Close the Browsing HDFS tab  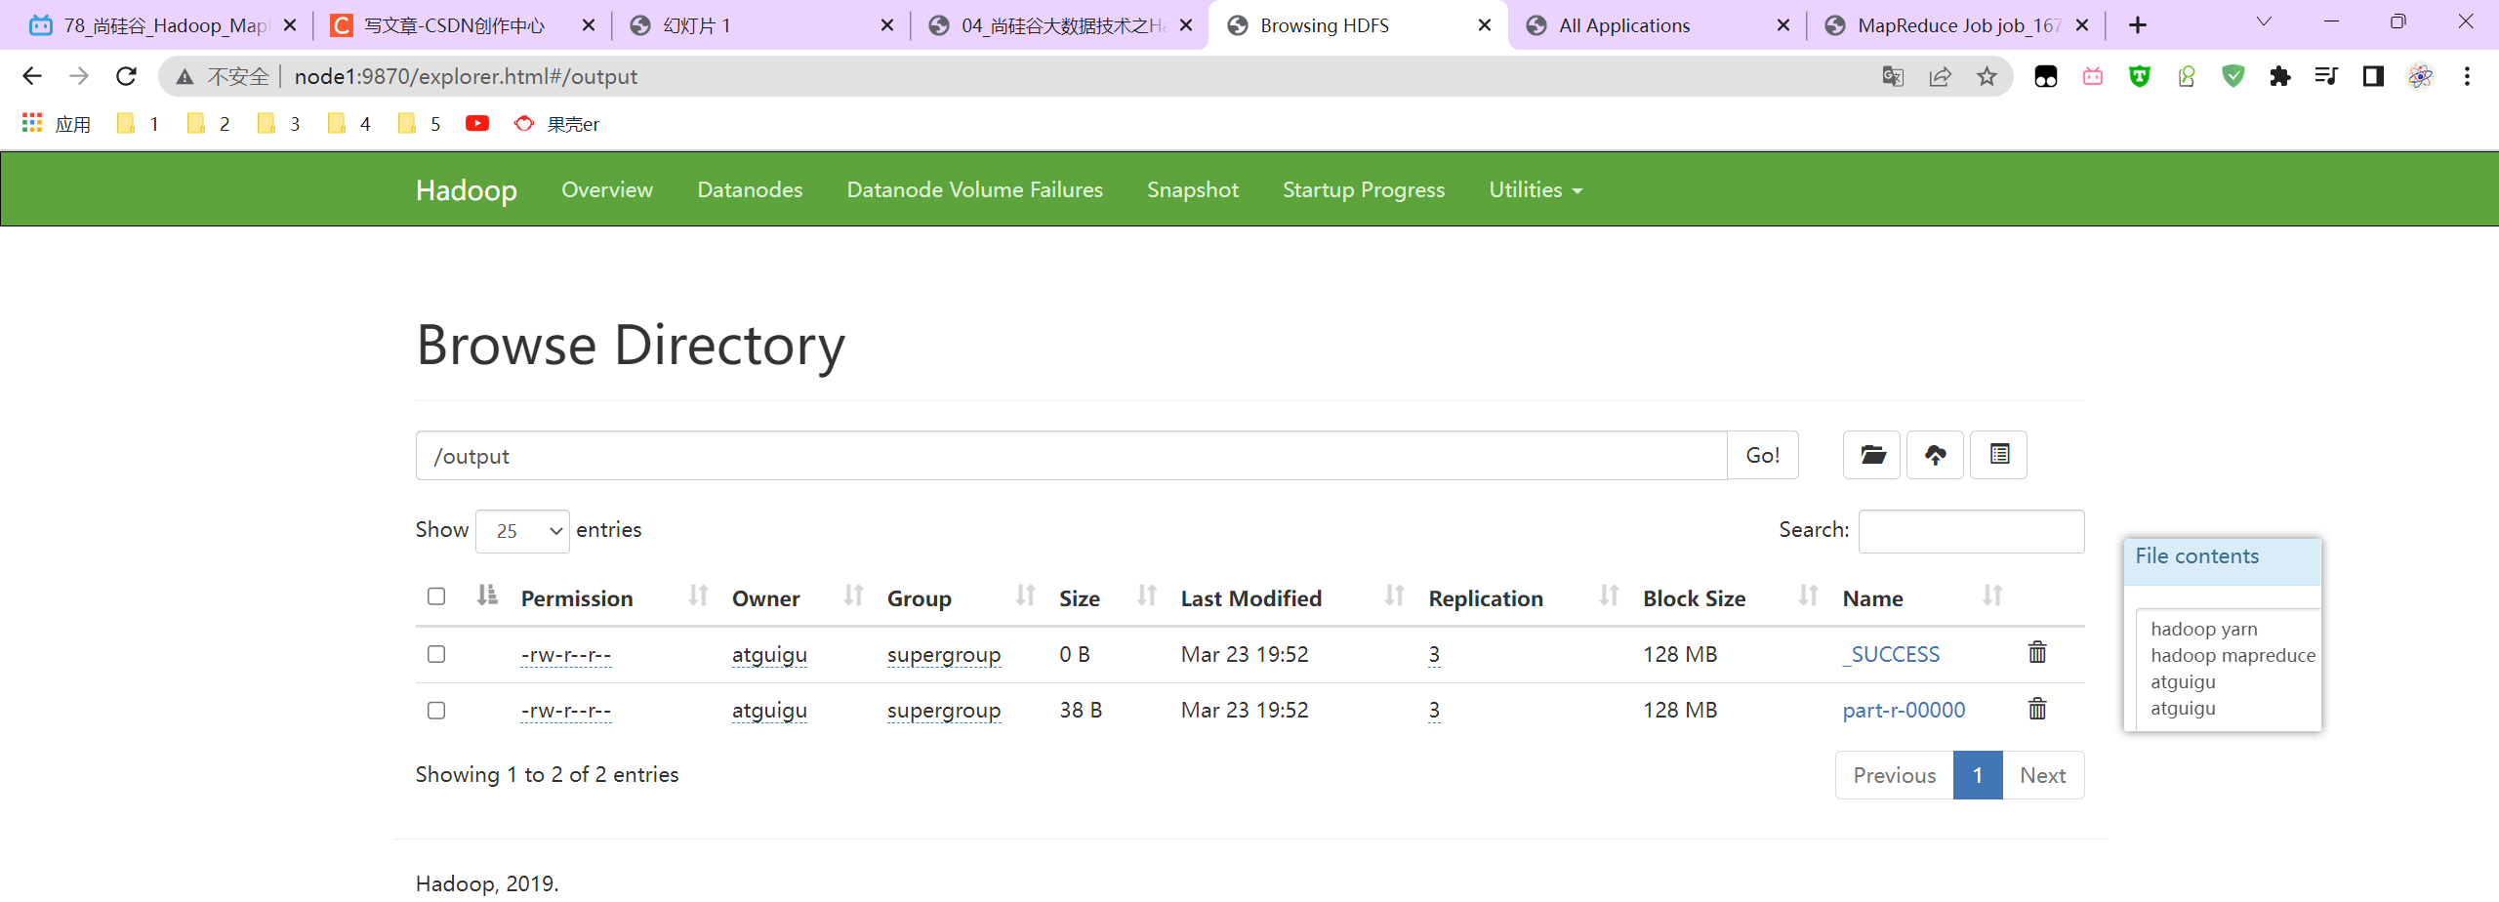1485,25
